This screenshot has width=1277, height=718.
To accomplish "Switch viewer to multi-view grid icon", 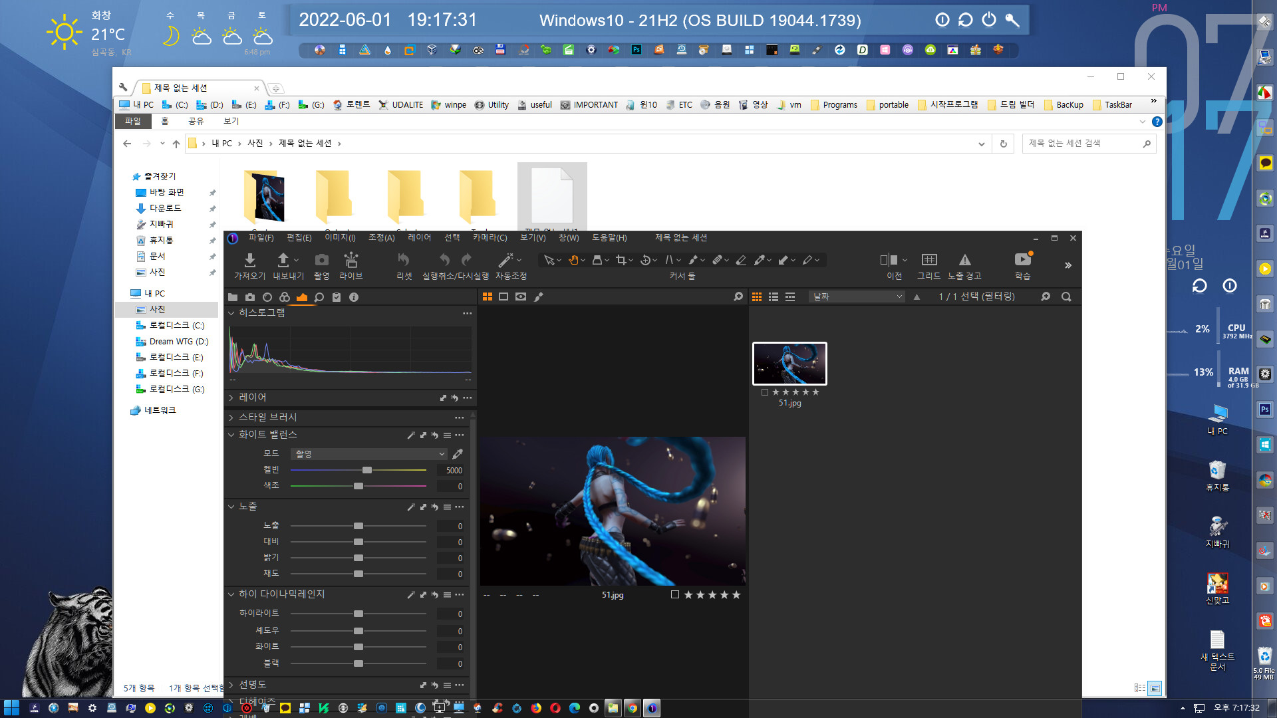I will click(488, 297).
